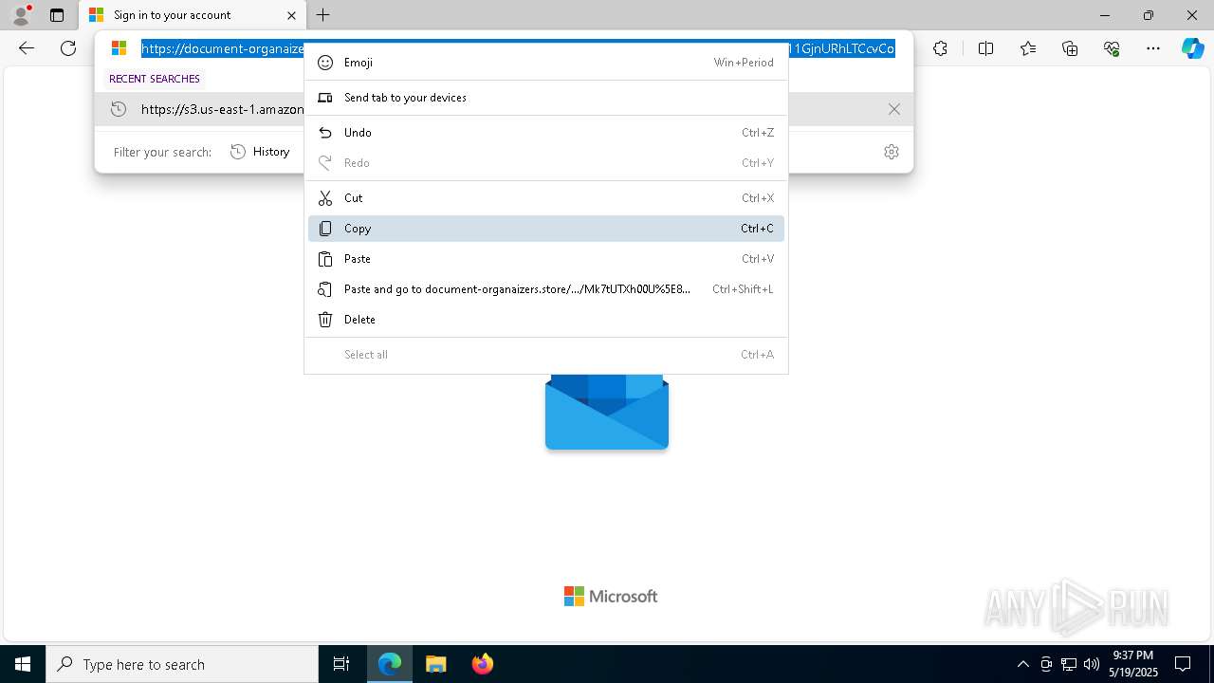This screenshot has width=1214, height=683.
Task: Toggle split screen icon
Action: point(985,48)
